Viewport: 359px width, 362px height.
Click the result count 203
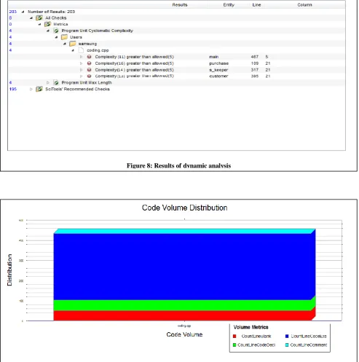[13, 12]
